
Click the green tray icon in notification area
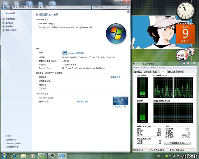click(167, 156)
